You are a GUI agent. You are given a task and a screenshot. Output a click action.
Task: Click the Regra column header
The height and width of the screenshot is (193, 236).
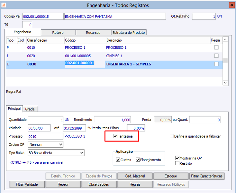coord(216,40)
